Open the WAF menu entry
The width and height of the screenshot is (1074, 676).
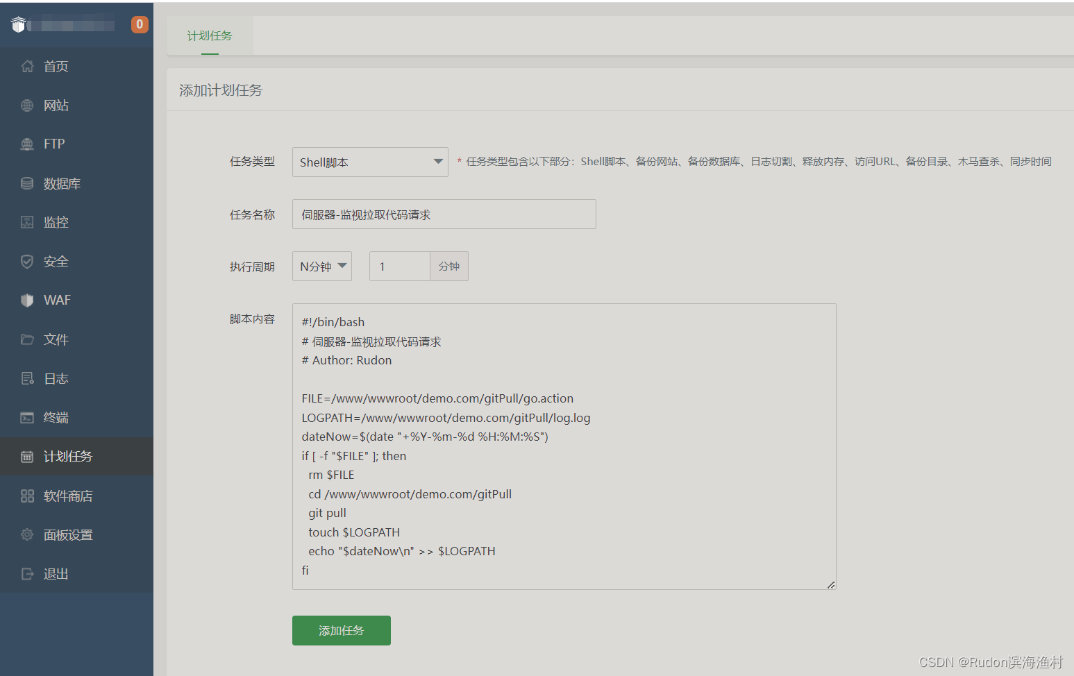tap(76, 301)
